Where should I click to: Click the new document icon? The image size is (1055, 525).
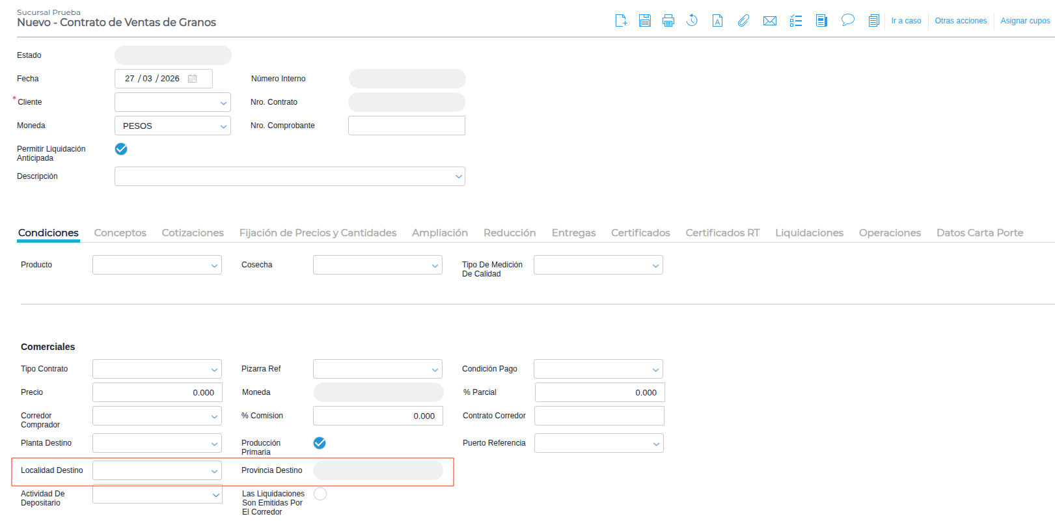pos(621,21)
